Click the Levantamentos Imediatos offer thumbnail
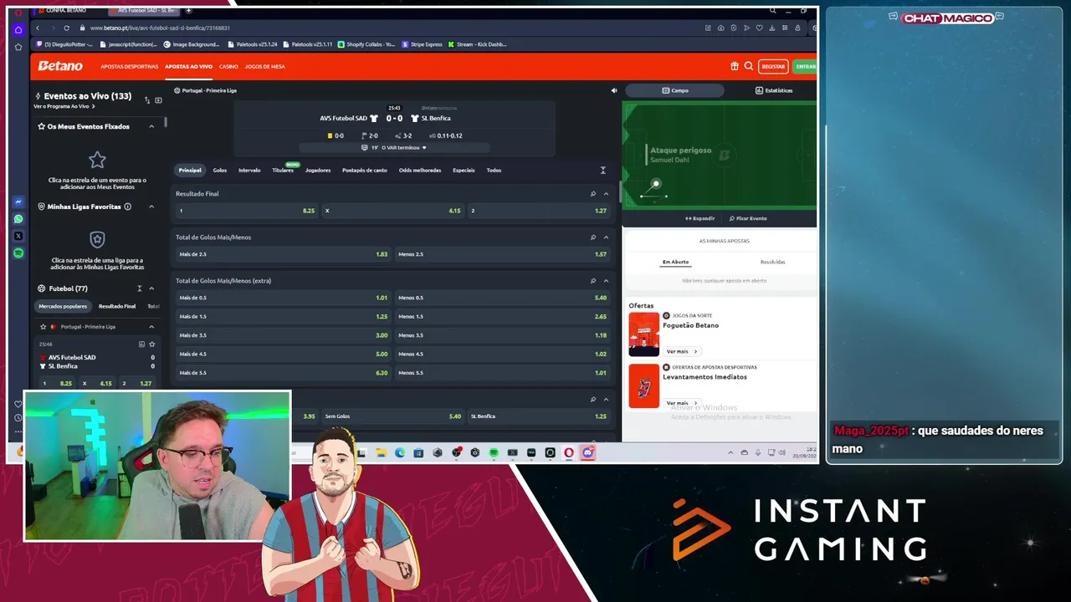1071x602 pixels. click(x=644, y=385)
